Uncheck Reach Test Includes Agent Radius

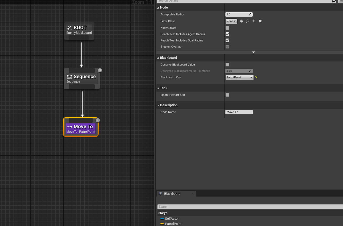click(228, 34)
